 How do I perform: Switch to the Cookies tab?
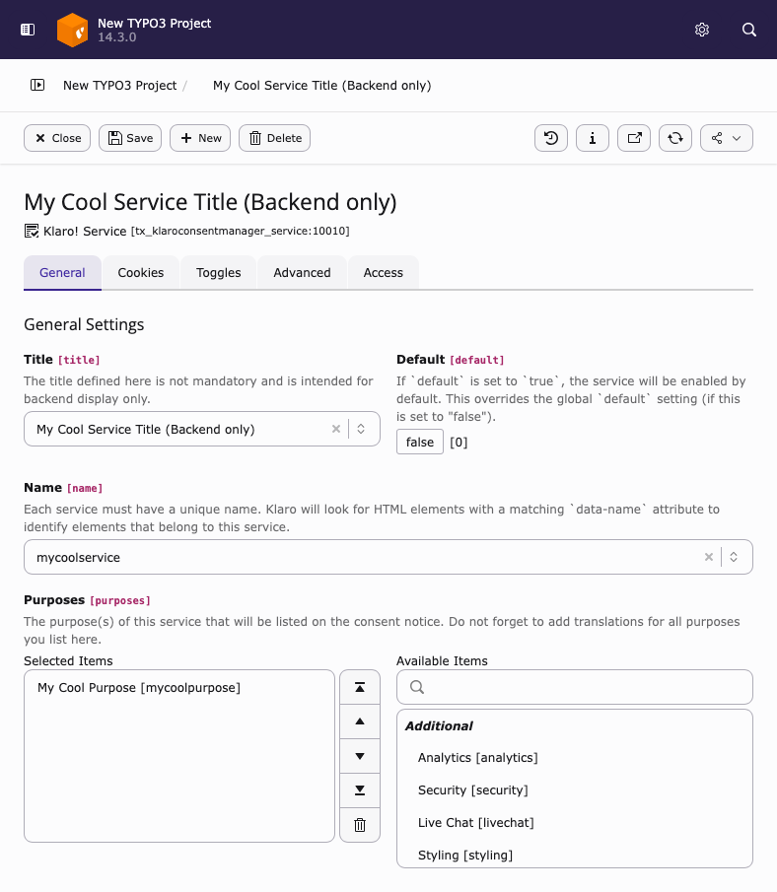[141, 272]
